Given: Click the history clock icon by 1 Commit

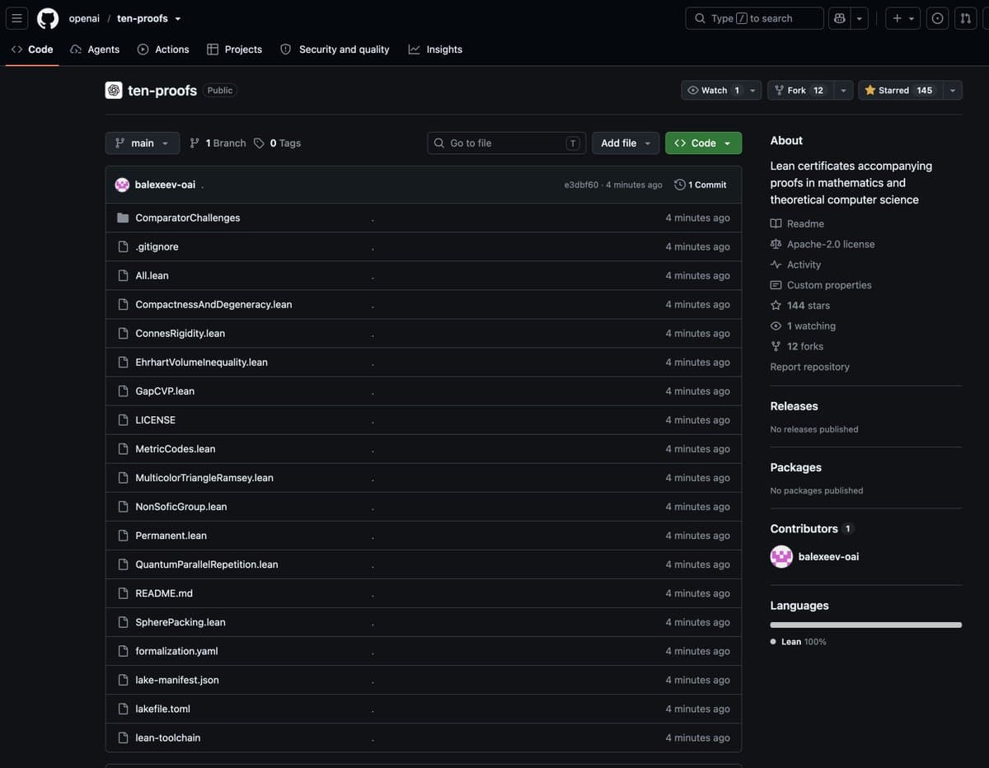Looking at the screenshot, I should point(679,185).
